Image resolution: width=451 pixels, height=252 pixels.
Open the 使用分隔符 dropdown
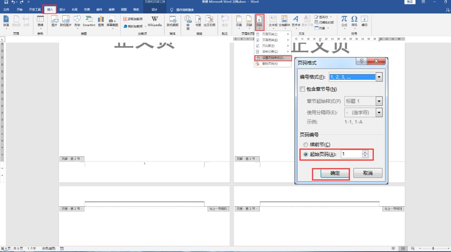(378, 112)
